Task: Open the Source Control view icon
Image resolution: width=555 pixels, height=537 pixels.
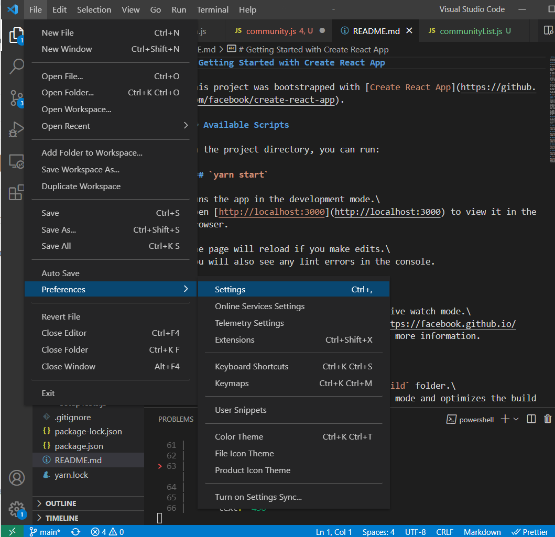Action: point(16,98)
